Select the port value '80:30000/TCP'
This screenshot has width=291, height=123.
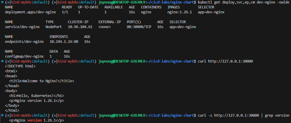tap(139, 27)
